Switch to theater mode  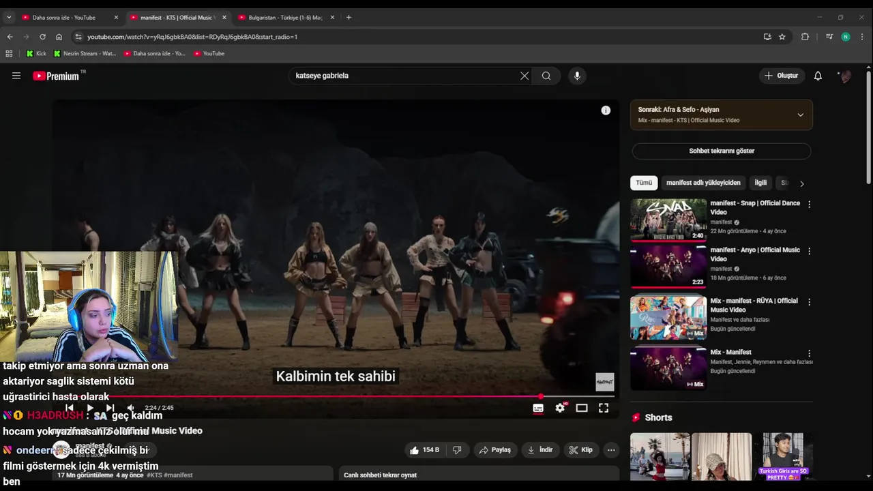pyautogui.click(x=582, y=408)
